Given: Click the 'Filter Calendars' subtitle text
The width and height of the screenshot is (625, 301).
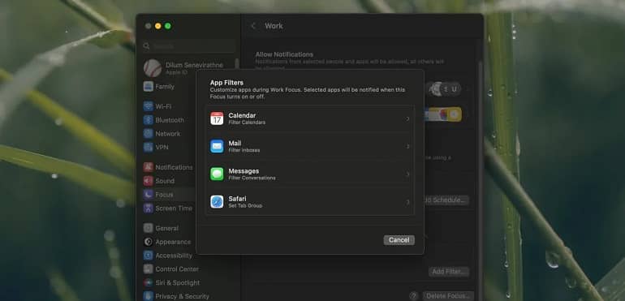Looking at the screenshot, I should coord(247,123).
